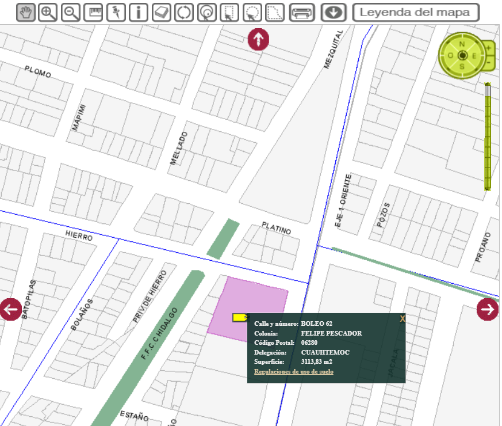Click the MELLADO street label
This screenshot has height=426, width=502.
[x=179, y=149]
